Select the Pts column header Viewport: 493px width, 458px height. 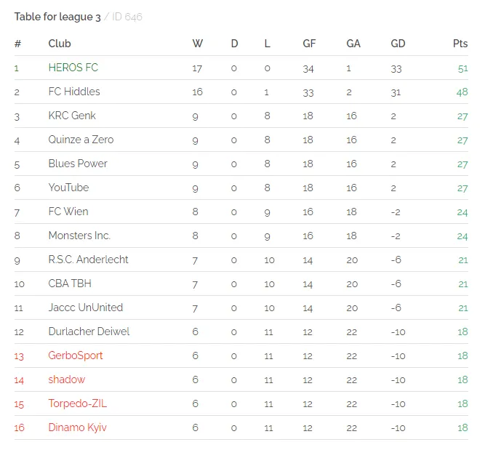460,44
